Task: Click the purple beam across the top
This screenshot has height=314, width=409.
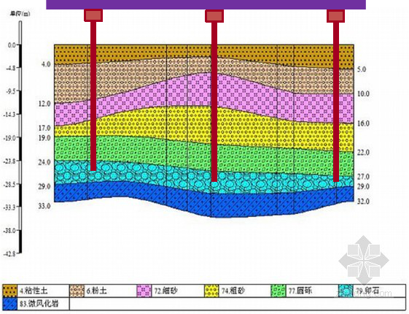Action: [206, 4]
